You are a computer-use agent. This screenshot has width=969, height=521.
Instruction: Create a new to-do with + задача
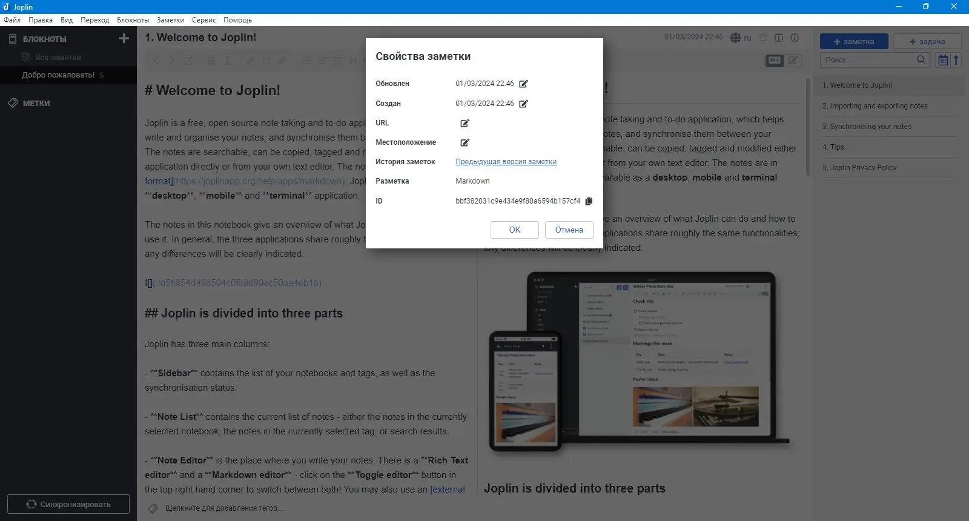coord(927,41)
